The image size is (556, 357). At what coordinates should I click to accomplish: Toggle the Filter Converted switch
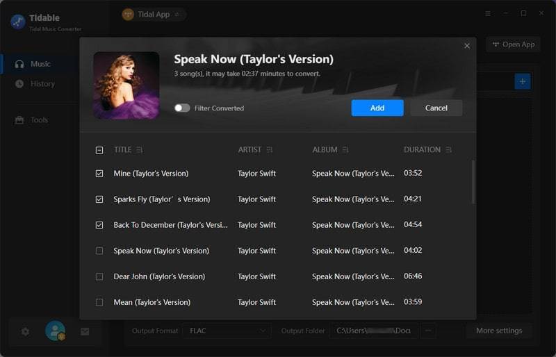(x=182, y=108)
